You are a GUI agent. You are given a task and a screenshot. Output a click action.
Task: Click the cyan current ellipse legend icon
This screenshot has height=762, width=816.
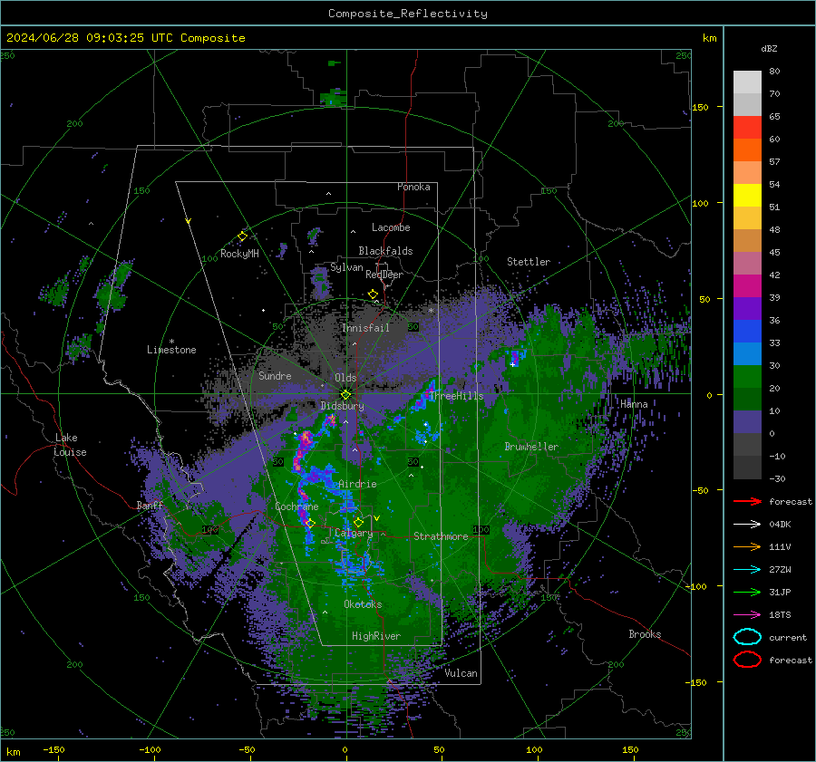pyautogui.click(x=747, y=637)
